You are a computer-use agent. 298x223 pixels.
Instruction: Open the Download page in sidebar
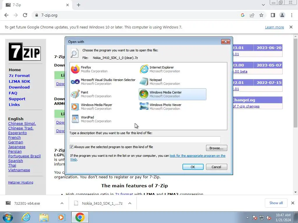[x=19, y=87]
